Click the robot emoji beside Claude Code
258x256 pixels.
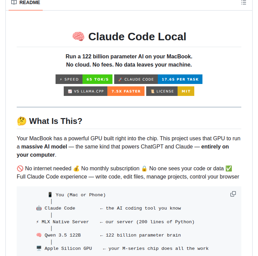coord(39,208)
